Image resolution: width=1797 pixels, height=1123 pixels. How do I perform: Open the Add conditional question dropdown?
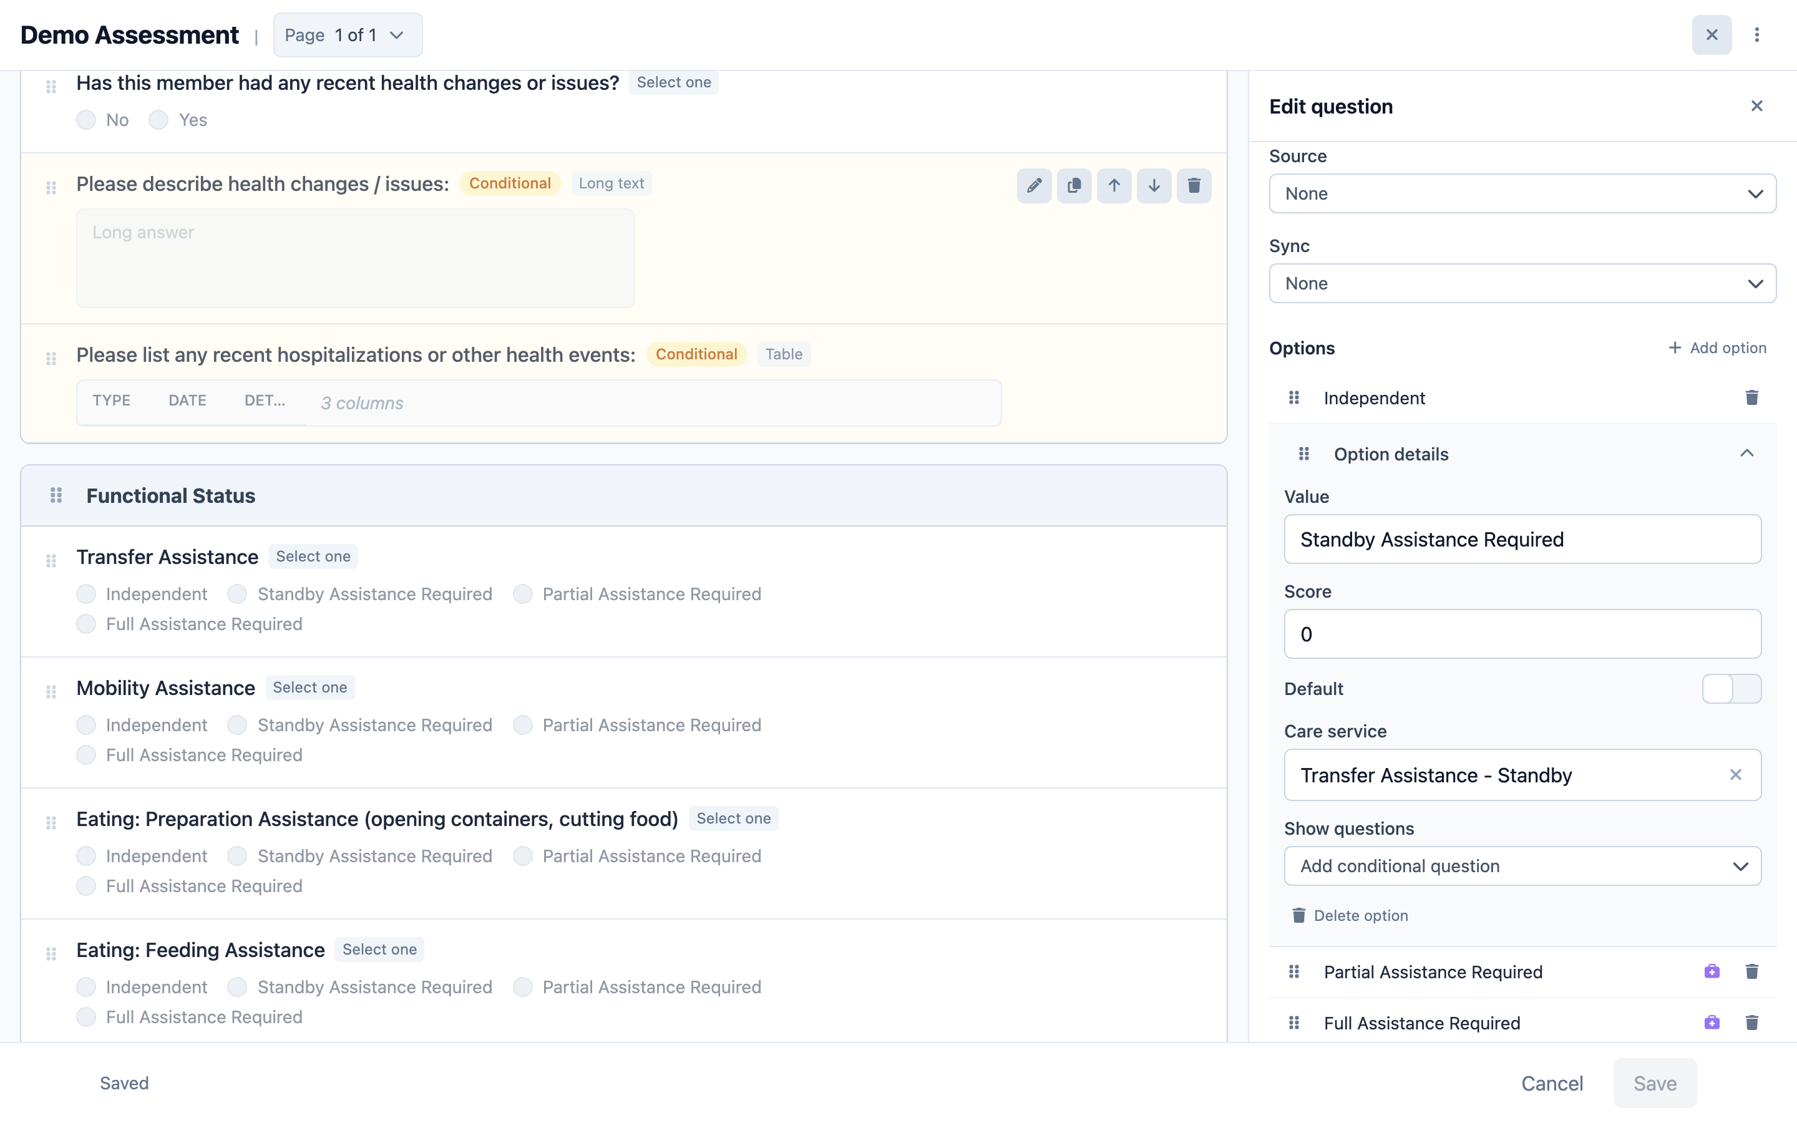(x=1522, y=866)
